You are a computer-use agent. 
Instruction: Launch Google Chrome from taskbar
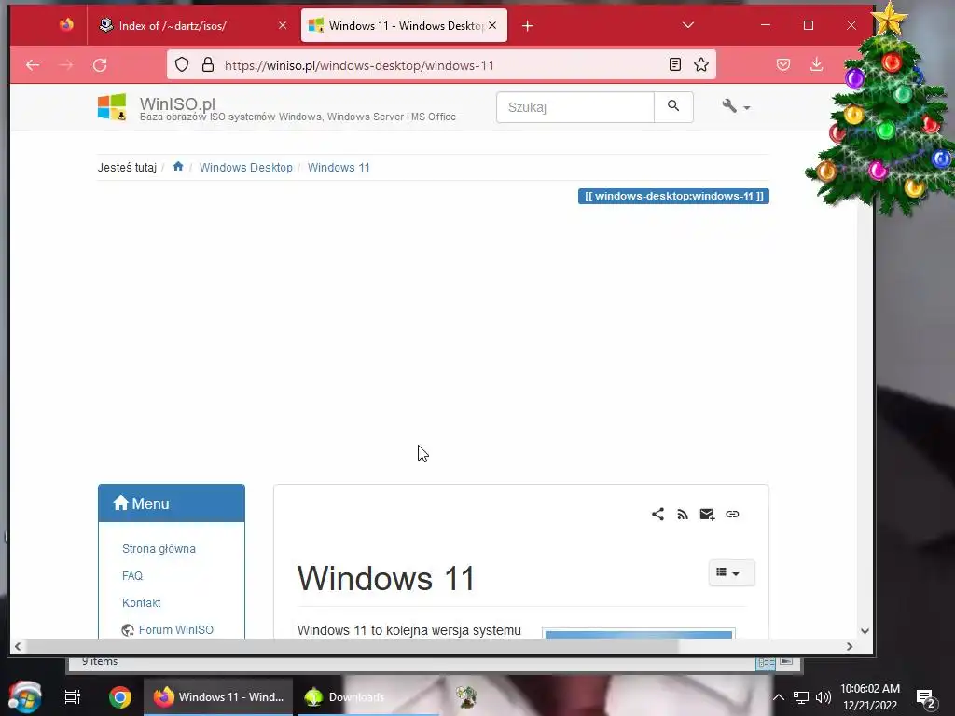click(120, 697)
